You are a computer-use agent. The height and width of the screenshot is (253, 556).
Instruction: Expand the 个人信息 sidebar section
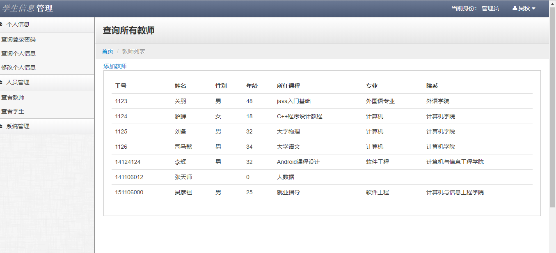click(x=47, y=24)
